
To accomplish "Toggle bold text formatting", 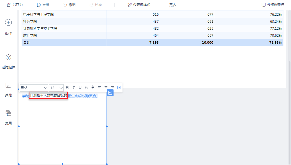I will 67,88.
